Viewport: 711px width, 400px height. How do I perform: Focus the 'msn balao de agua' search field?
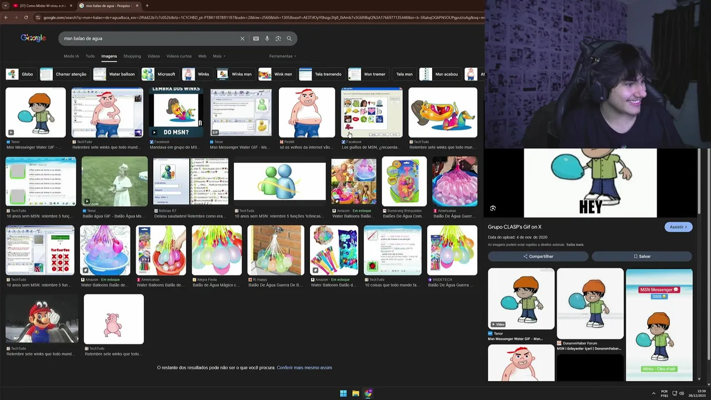coord(150,38)
